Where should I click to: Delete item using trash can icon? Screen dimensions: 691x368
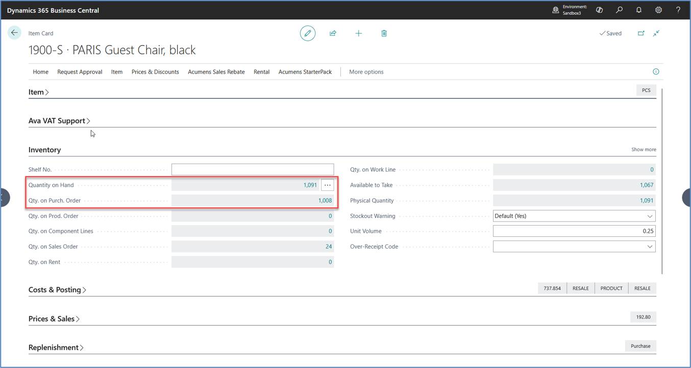coord(384,33)
